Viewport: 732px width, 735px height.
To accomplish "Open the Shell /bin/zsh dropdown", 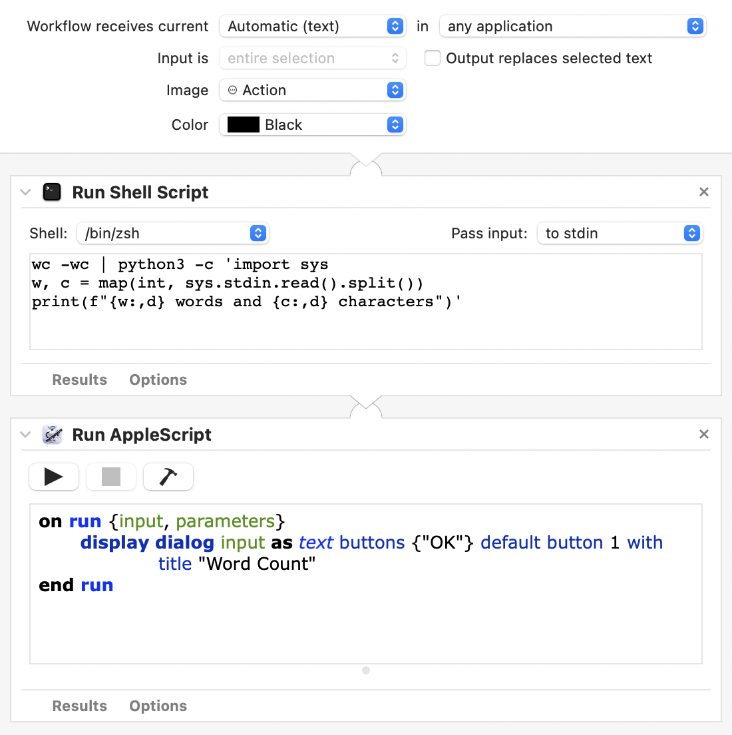I will (x=172, y=233).
